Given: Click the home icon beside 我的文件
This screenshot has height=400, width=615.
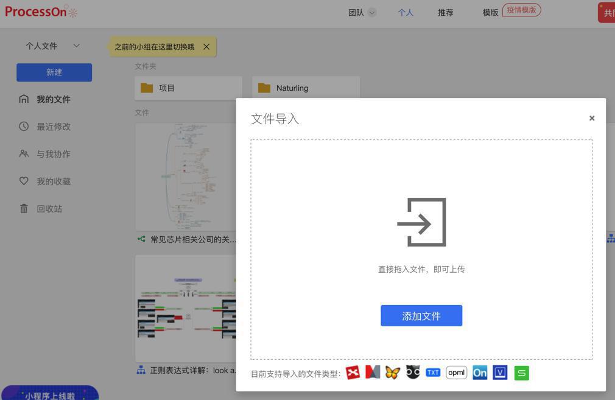Looking at the screenshot, I should tap(24, 99).
